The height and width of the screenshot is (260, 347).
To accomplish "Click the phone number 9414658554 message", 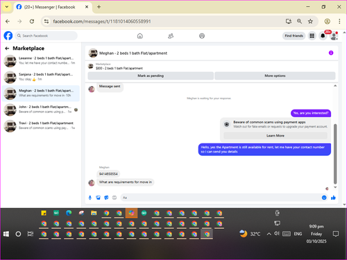I will point(108,174).
